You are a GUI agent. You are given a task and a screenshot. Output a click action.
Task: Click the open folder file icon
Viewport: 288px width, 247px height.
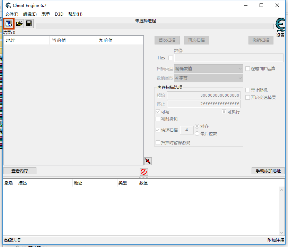(x=19, y=24)
